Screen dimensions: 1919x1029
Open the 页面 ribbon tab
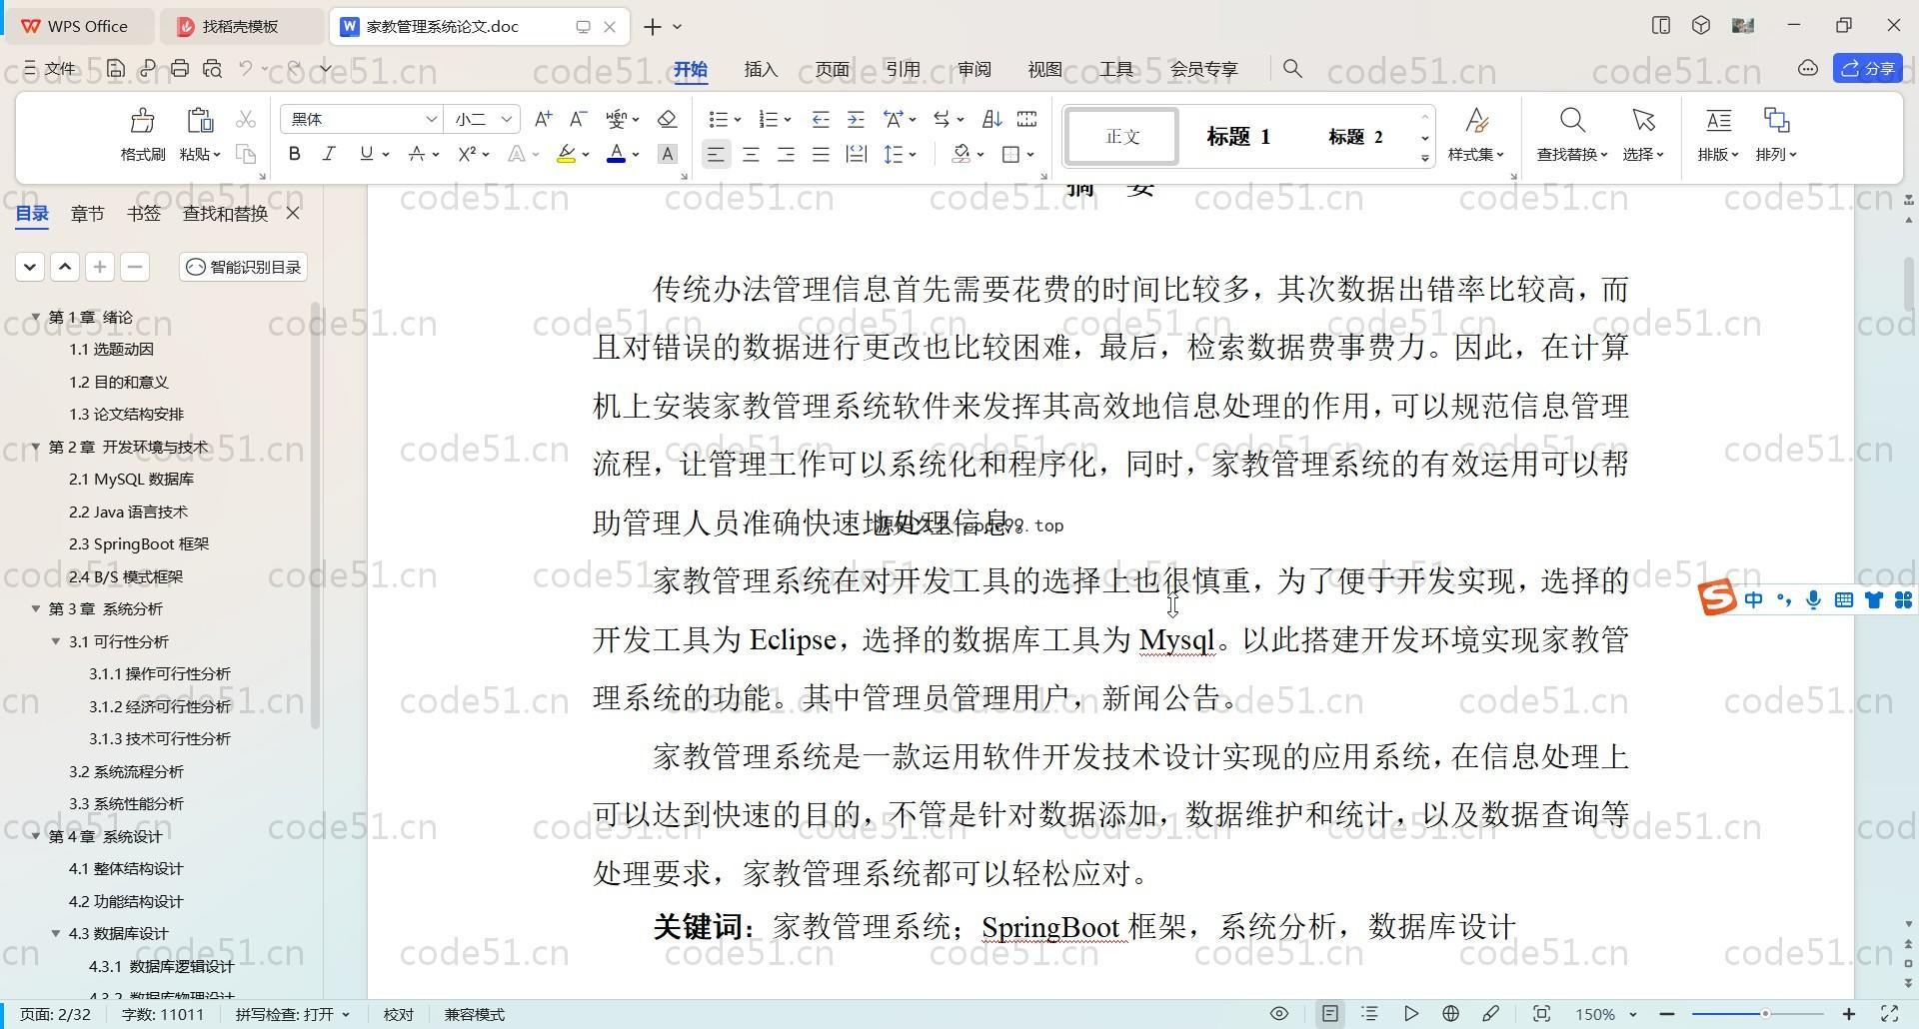832,69
